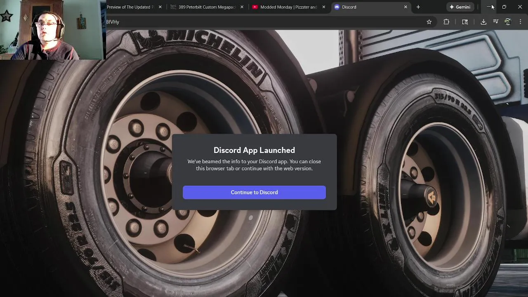528x297 pixels.
Task: Bookmark this page with the star icon
Action: [x=429, y=22]
